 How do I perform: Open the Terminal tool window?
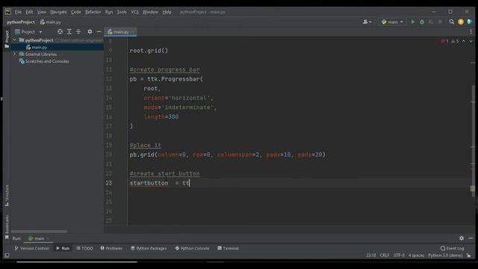pos(228,248)
